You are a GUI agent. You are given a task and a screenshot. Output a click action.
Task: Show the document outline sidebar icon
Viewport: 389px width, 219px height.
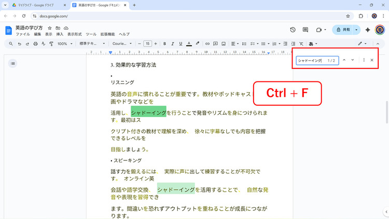click(13, 63)
